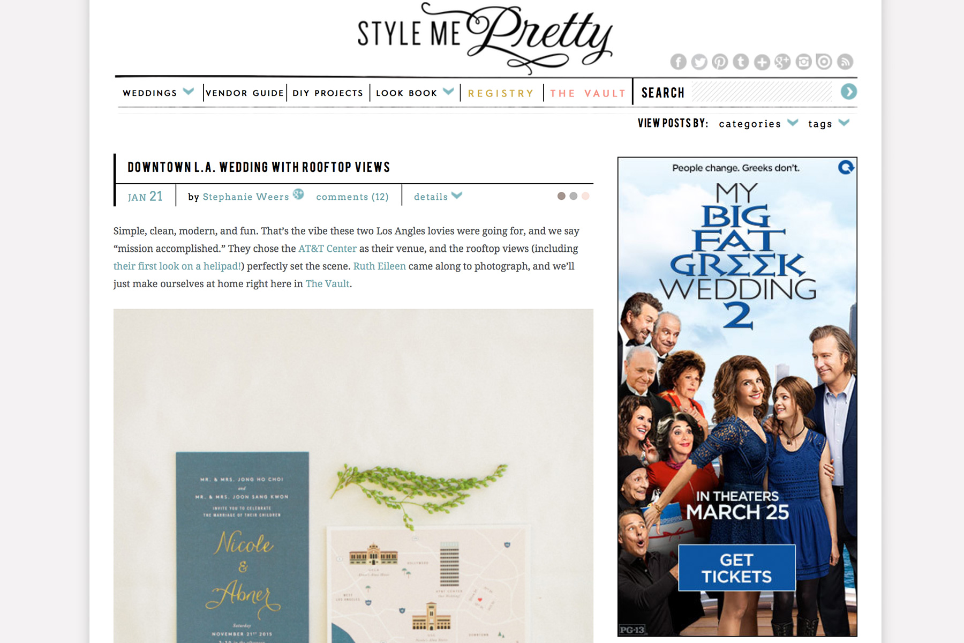Screen dimensions: 964x643
Task: Open the Twitter social icon
Action: click(699, 62)
